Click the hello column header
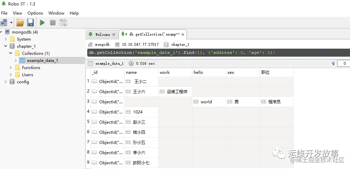 tap(209, 72)
